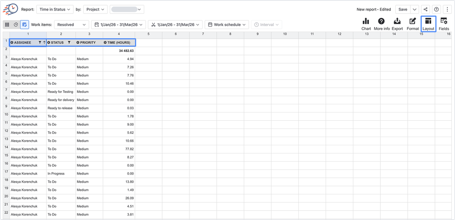
Task: Open the More info panel
Action: (x=381, y=24)
